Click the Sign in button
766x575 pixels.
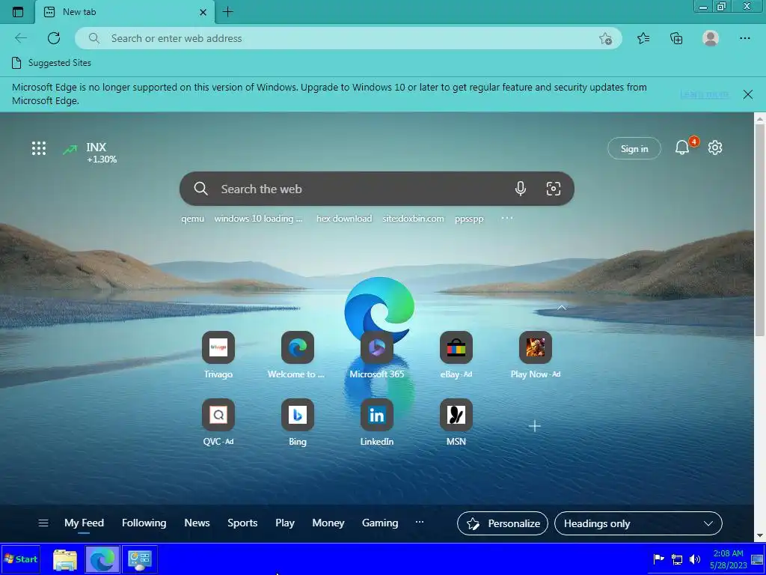[x=634, y=149]
